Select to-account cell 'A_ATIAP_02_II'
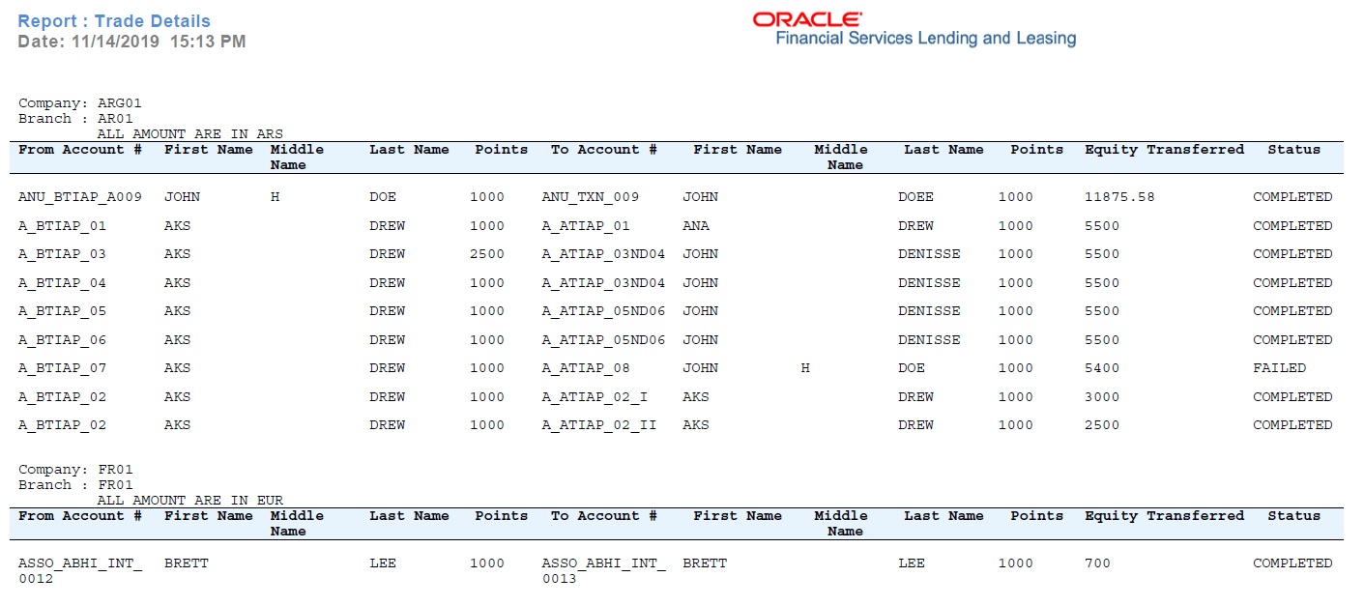Viewport: 1364px width, 606px height. pos(599,425)
